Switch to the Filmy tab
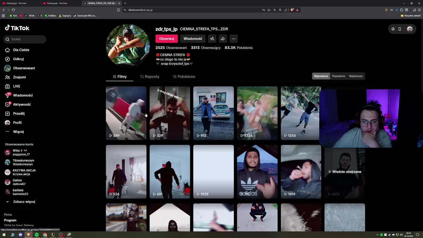This screenshot has height=238, width=423. 120,76
